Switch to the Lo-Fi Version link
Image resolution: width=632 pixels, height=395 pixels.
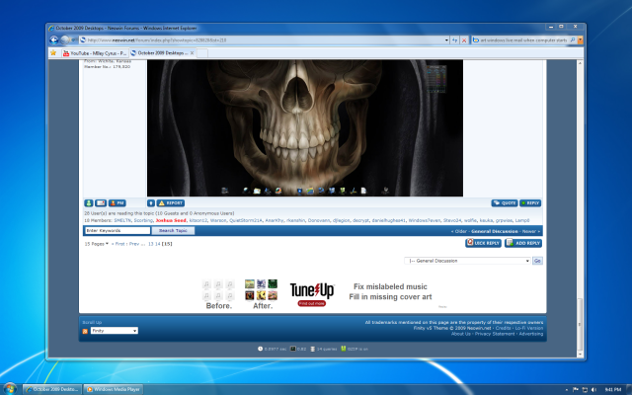pos(529,328)
